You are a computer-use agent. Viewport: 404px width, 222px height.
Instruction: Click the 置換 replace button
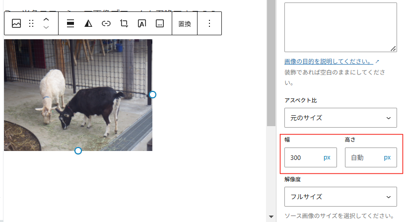click(x=185, y=24)
